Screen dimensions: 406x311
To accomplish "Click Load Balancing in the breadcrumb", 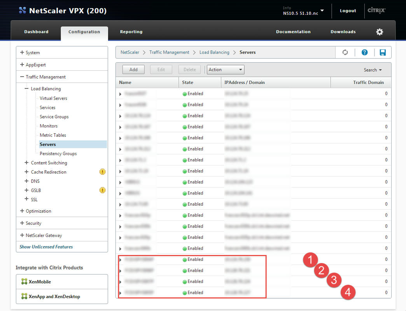I will pos(214,52).
